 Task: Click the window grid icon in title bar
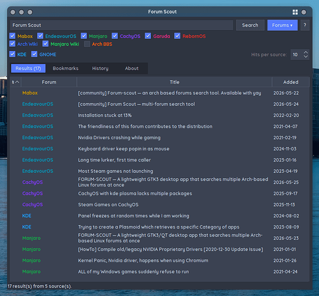coord(295,12)
